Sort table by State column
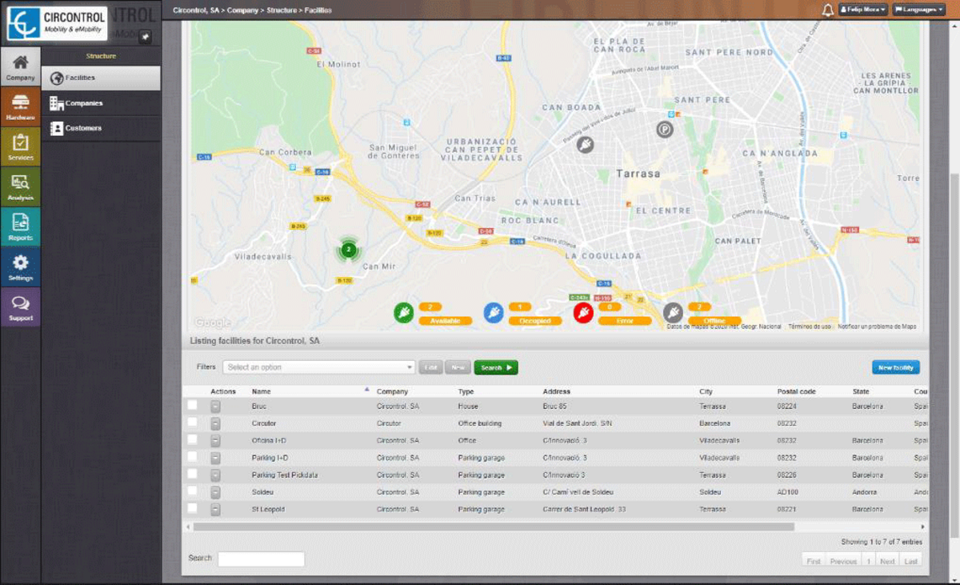The height and width of the screenshot is (585, 960). click(x=861, y=391)
